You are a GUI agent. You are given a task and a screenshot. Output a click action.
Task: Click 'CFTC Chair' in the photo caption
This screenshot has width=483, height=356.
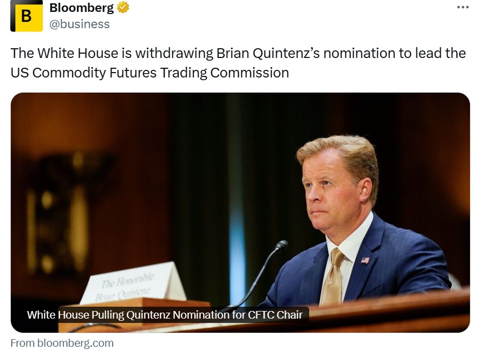[283, 315]
